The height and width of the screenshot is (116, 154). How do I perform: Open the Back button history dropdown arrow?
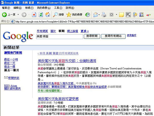click(18, 15)
